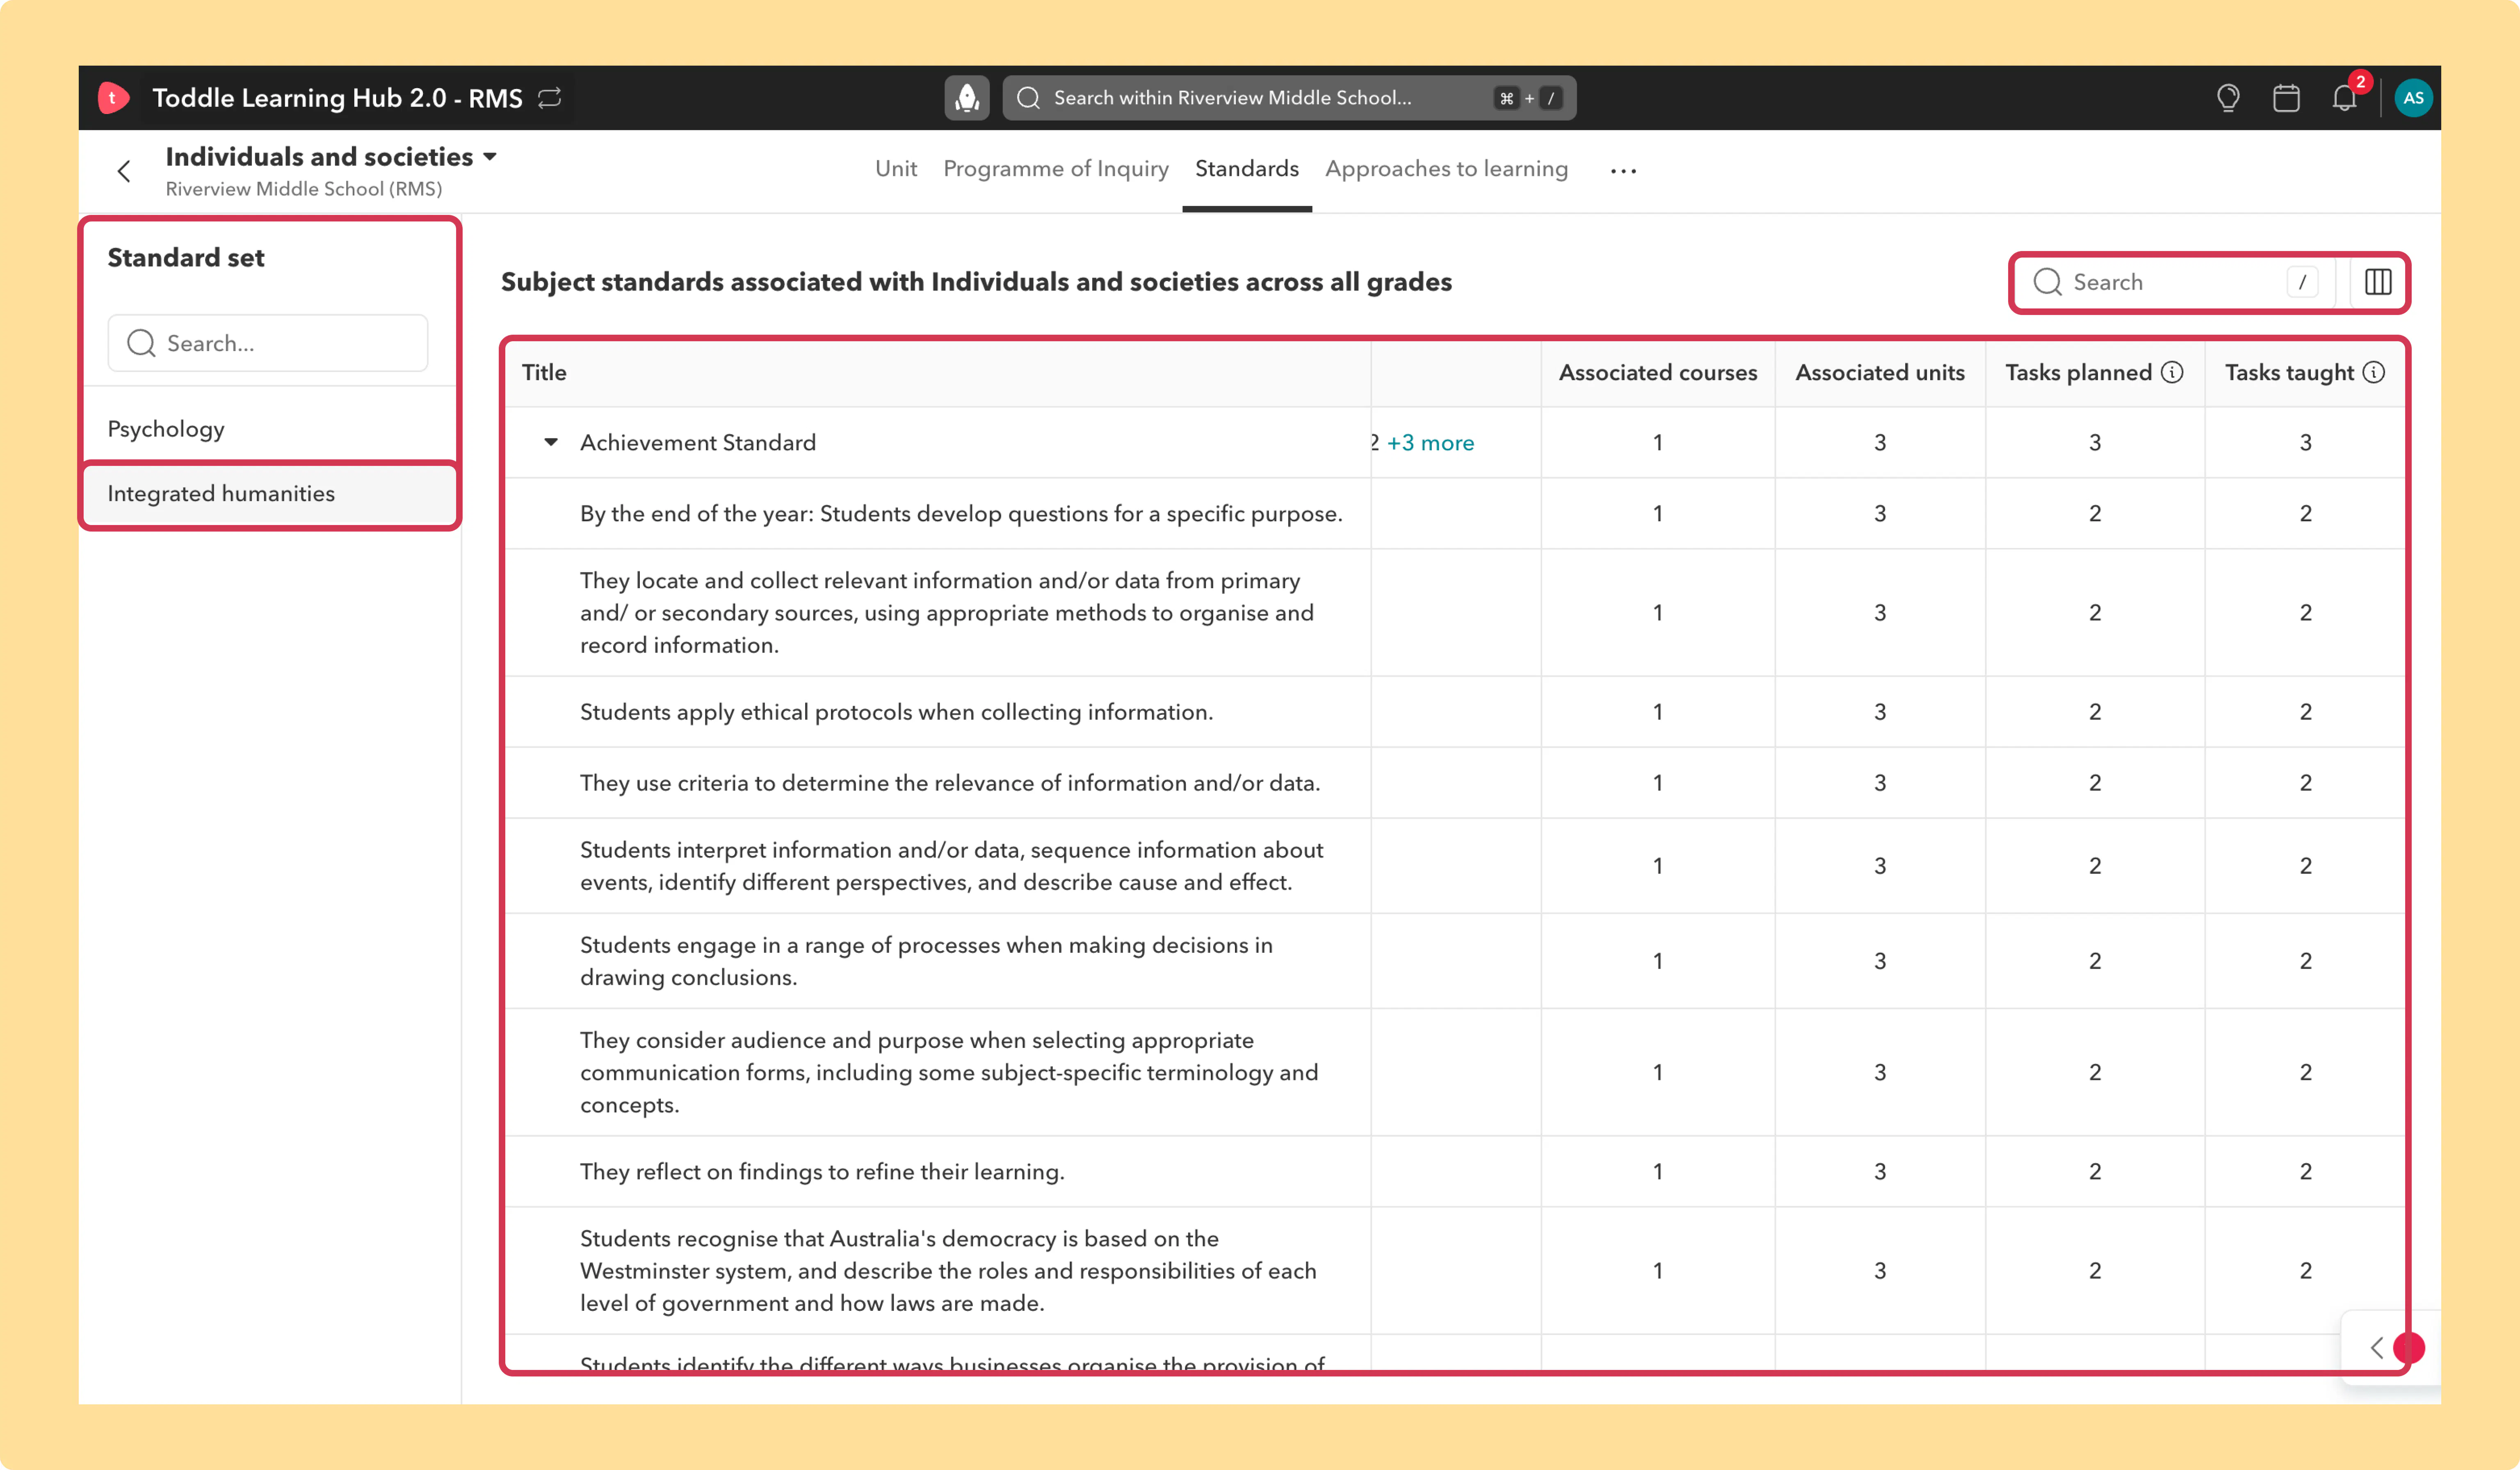Screen dimensions: 2520x1470
Task: Go back using the left arrow
Action: pyautogui.click(x=124, y=172)
